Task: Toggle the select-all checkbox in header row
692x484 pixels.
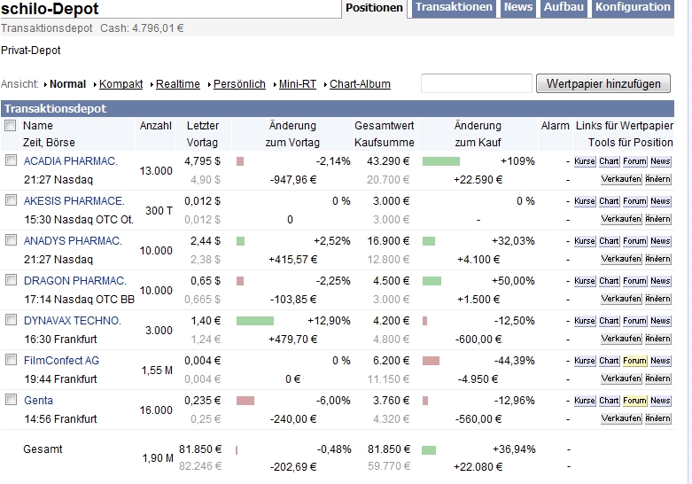Action: (11, 126)
